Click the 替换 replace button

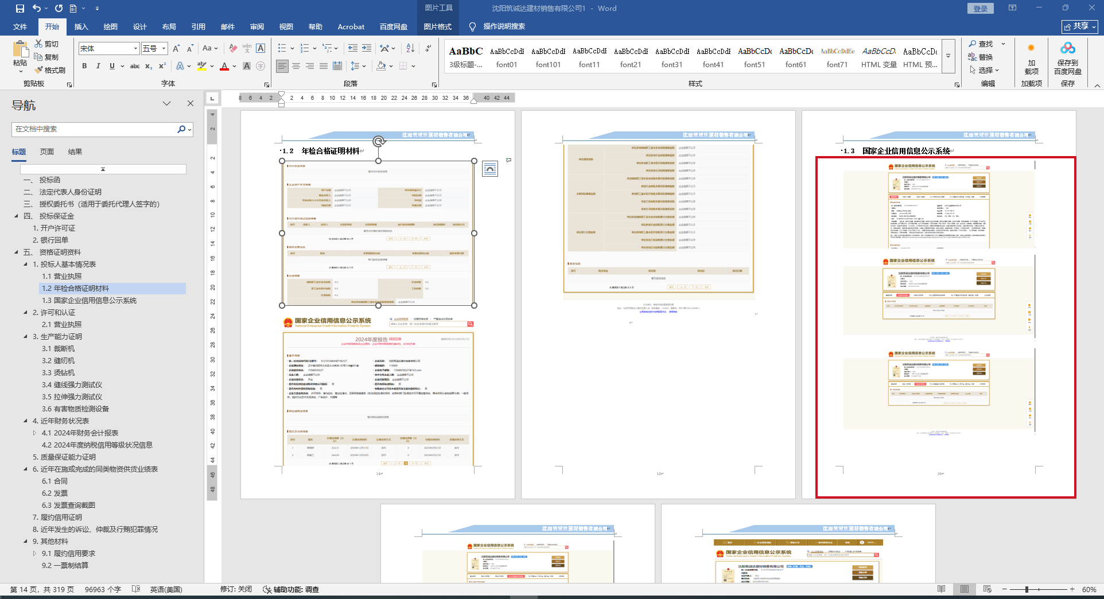tap(981, 57)
